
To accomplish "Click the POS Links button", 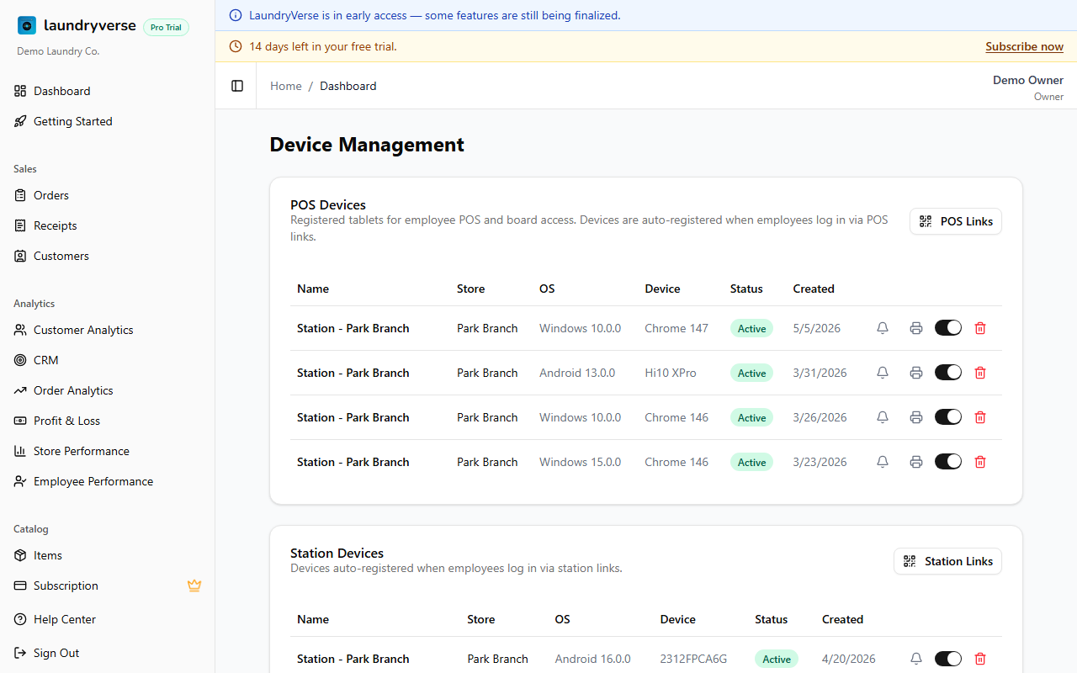I will click(x=956, y=221).
